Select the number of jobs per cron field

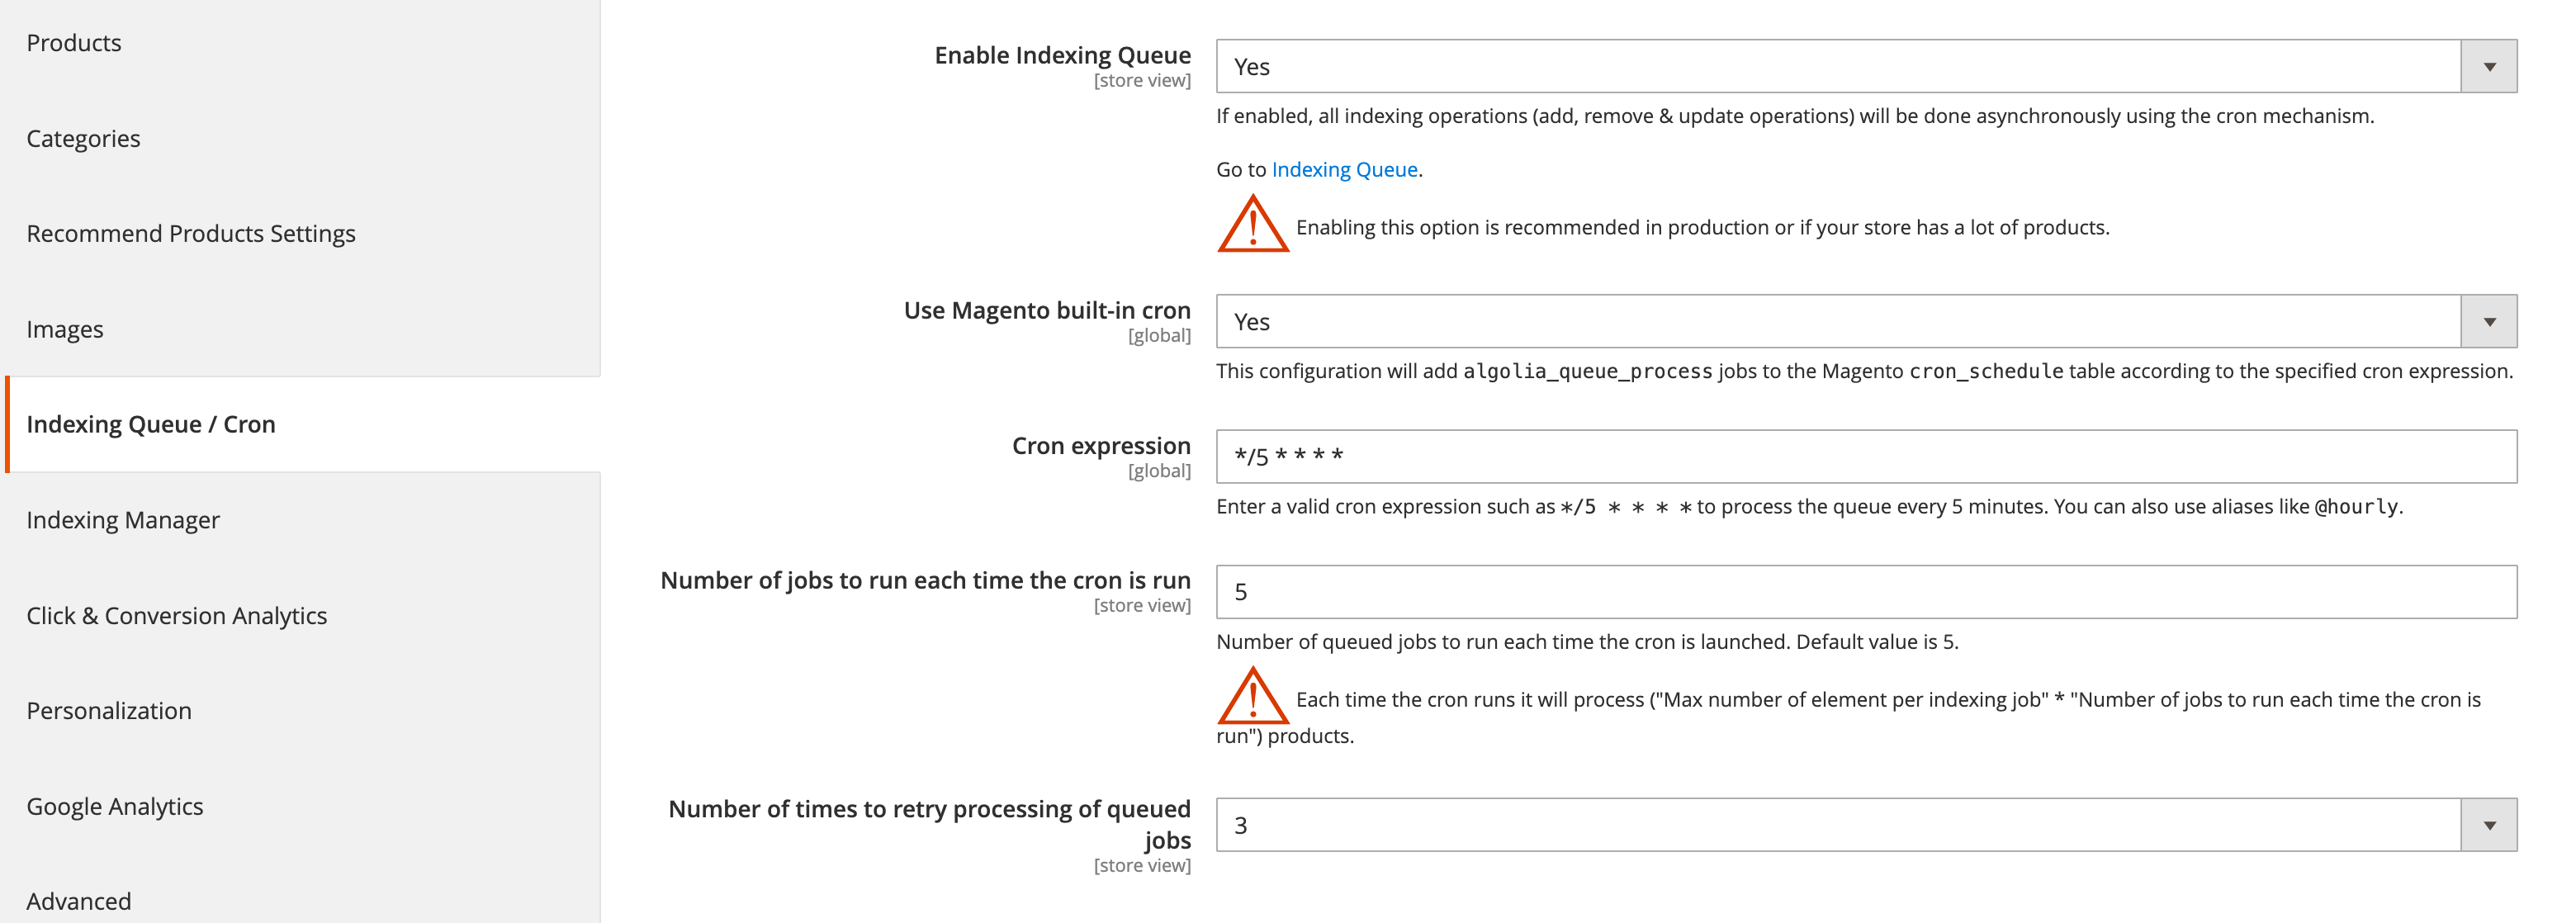(x=1700, y=591)
